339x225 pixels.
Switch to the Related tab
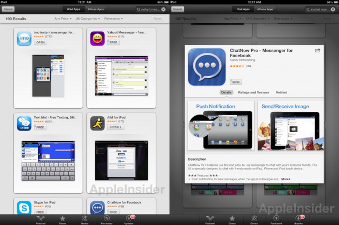coord(281,92)
